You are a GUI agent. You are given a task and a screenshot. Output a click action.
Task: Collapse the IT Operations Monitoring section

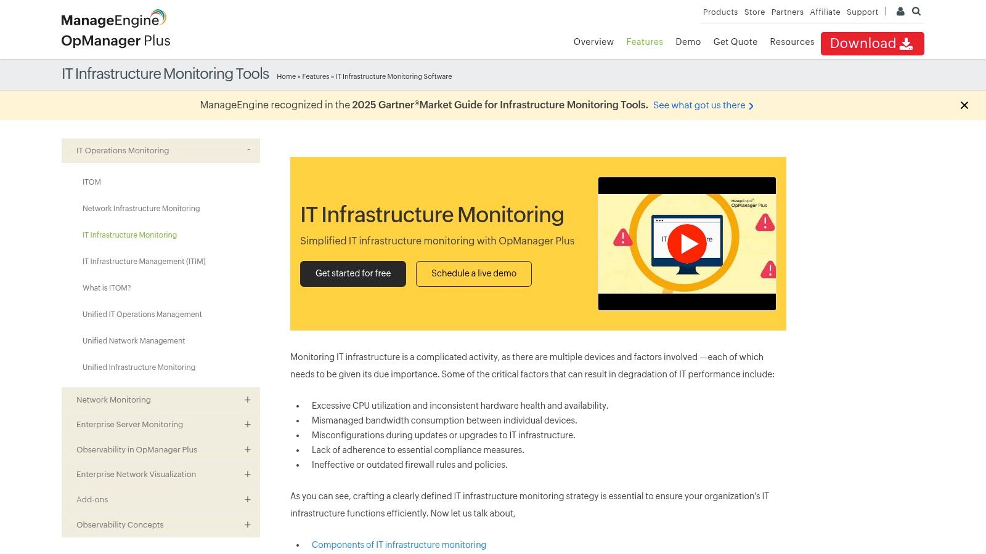(x=161, y=151)
